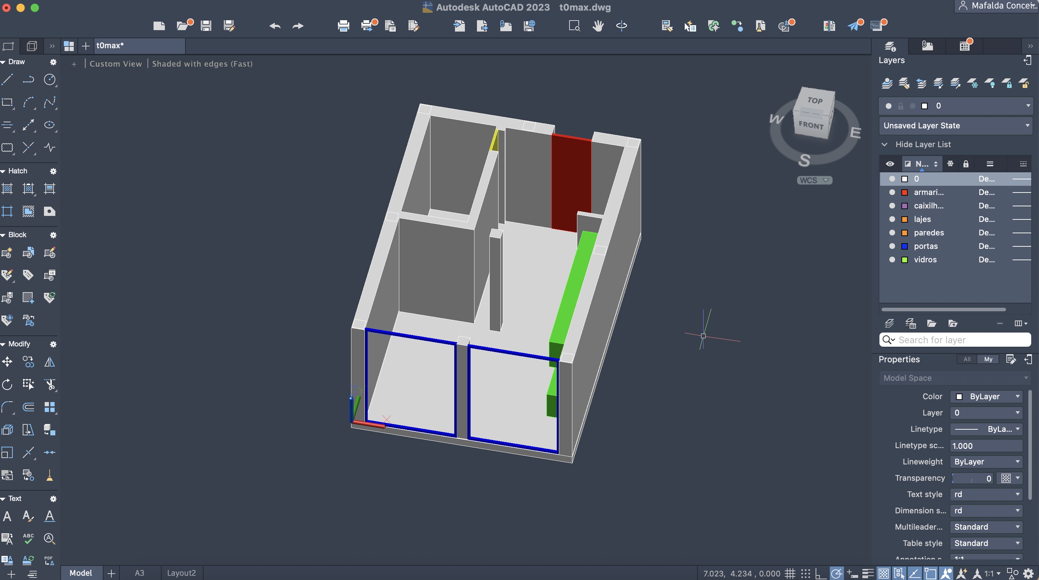The height and width of the screenshot is (580, 1039).
Task: Toggle grid display in status bar
Action: tap(790, 573)
